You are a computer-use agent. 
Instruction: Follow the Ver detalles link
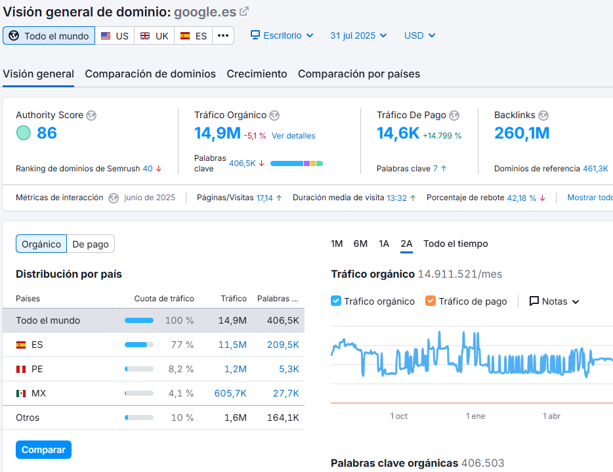click(x=293, y=136)
